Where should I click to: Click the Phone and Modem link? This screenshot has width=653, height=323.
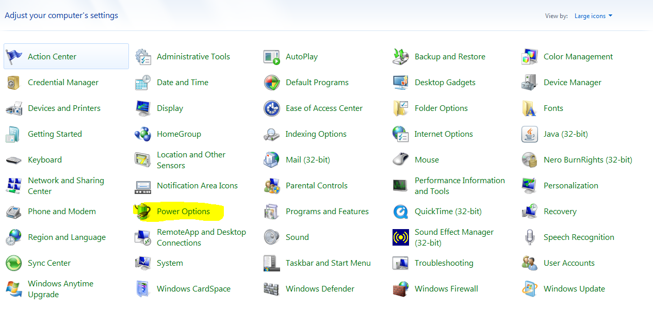pos(62,212)
